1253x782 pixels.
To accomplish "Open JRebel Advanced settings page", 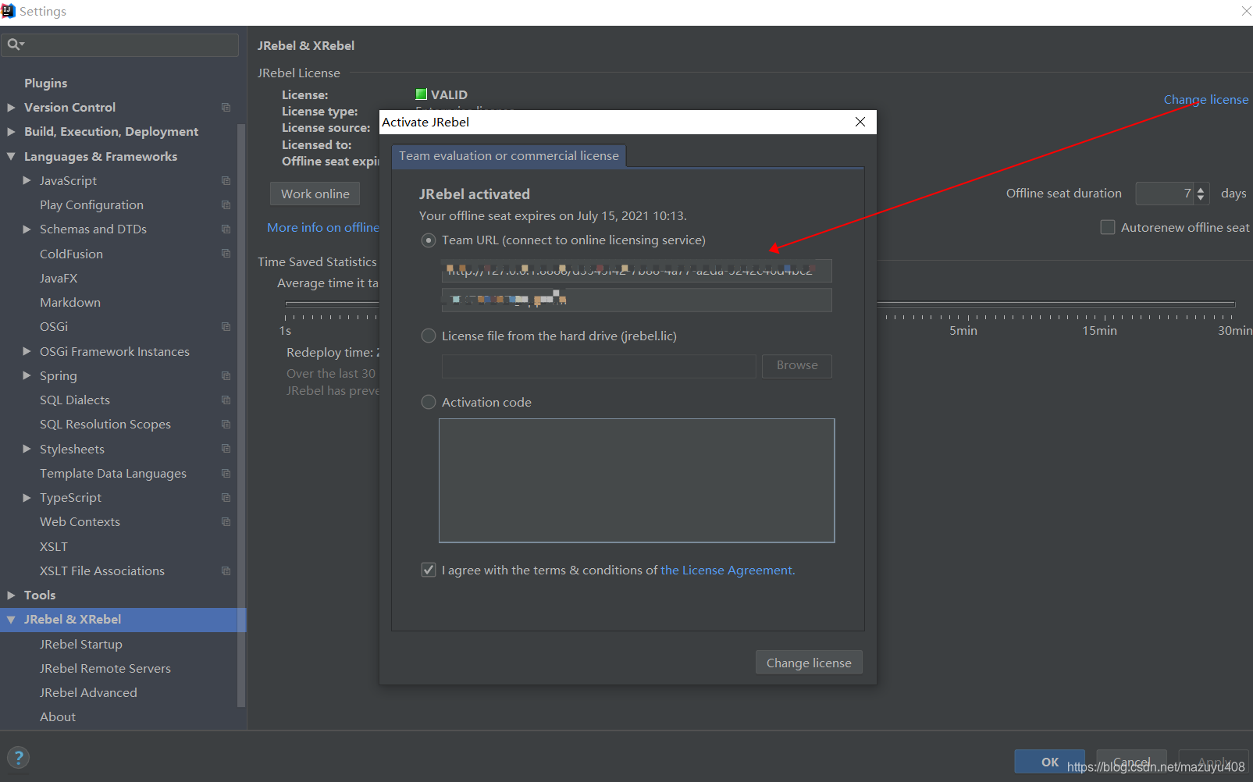I will (x=88, y=692).
